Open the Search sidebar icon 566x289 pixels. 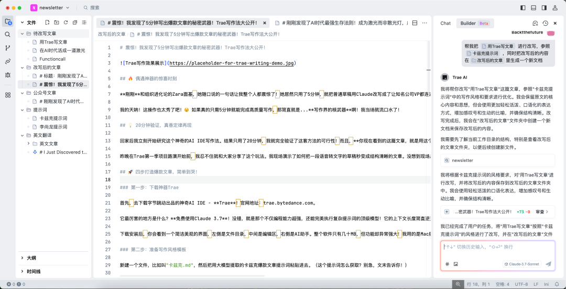tap(7, 35)
